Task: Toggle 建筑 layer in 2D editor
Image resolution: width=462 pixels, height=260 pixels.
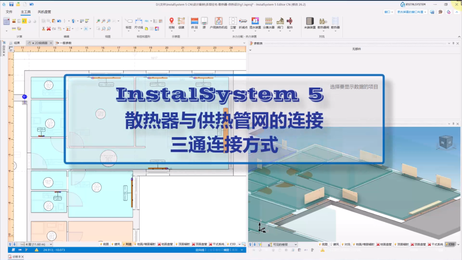Action: point(116,245)
